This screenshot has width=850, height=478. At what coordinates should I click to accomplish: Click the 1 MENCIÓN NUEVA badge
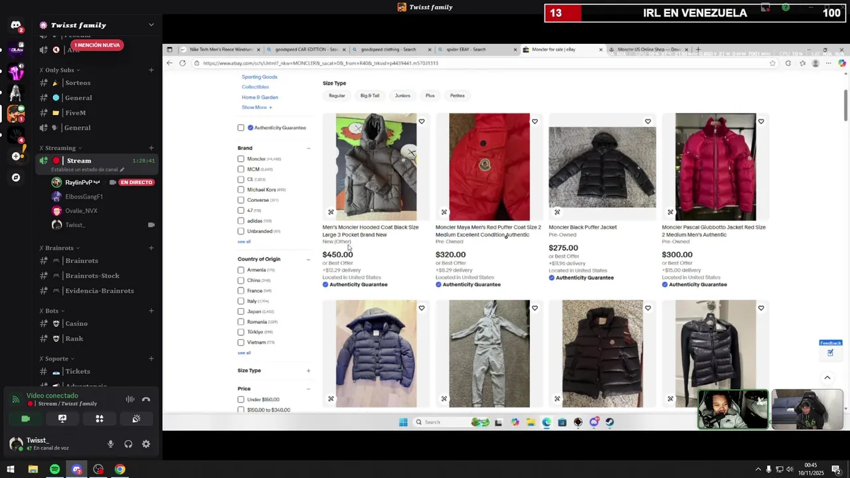(98, 45)
